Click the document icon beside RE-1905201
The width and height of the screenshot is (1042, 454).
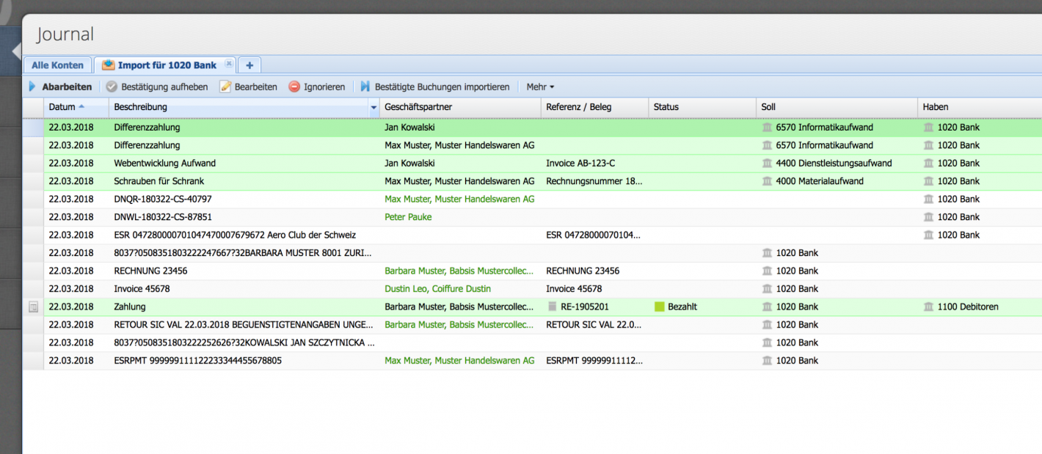552,307
